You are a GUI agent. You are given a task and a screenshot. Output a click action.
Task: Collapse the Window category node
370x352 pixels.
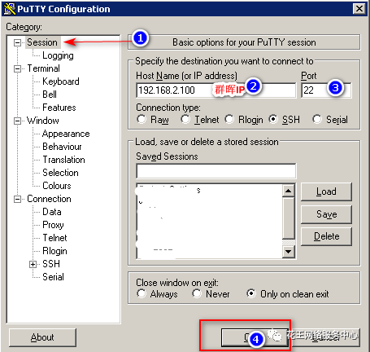17,121
